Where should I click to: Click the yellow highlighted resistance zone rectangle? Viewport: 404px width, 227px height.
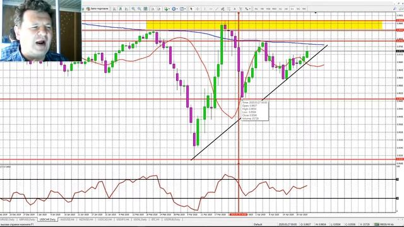[x=264, y=25]
